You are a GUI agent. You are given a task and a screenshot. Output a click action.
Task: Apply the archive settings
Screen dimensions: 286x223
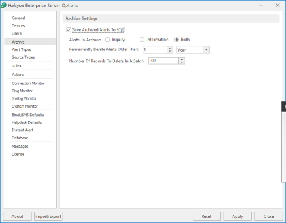pyautogui.click(x=238, y=216)
